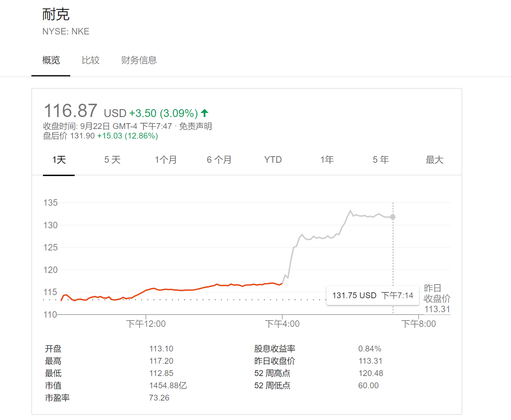Click the +3.50 (3.09%) price change
The width and height of the screenshot is (511, 420).
[164, 113]
